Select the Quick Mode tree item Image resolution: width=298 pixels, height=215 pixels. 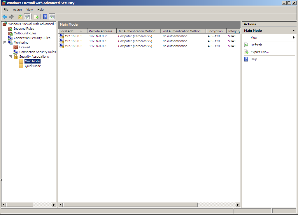(x=33, y=66)
